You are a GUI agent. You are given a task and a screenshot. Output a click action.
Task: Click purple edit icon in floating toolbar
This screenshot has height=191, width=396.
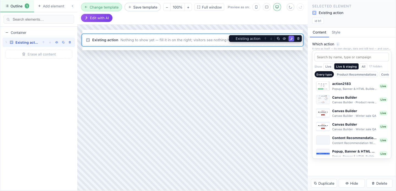[x=291, y=39]
